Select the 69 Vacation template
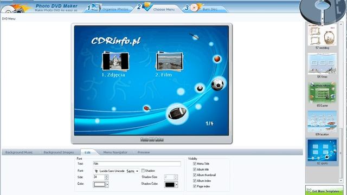This screenshot has width=347, height=195. tap(322, 123)
